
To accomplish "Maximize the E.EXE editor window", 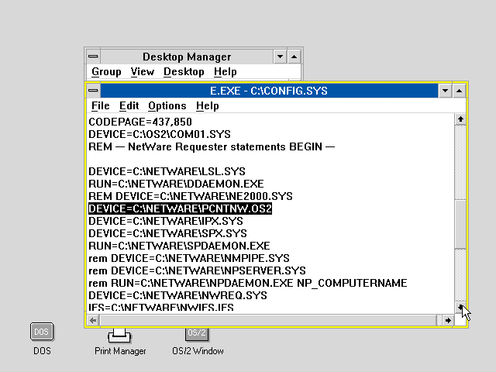I will pos(460,91).
